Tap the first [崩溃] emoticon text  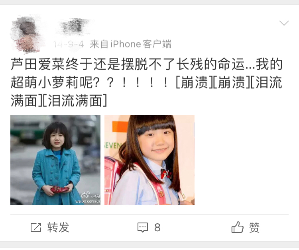[x=194, y=82]
